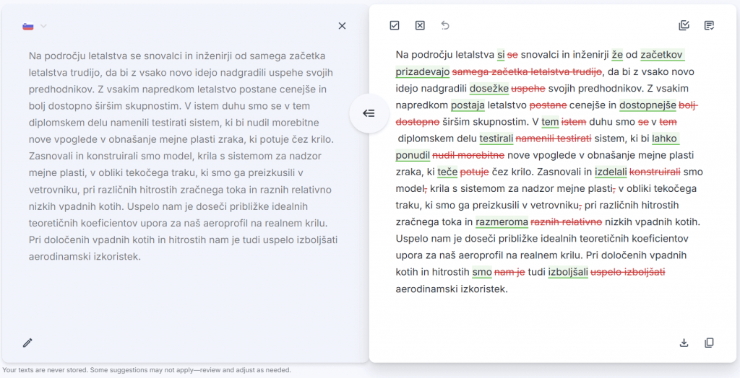Screen dimensions: 740x378
Task: Click the double-check library icon
Action: [x=684, y=26]
